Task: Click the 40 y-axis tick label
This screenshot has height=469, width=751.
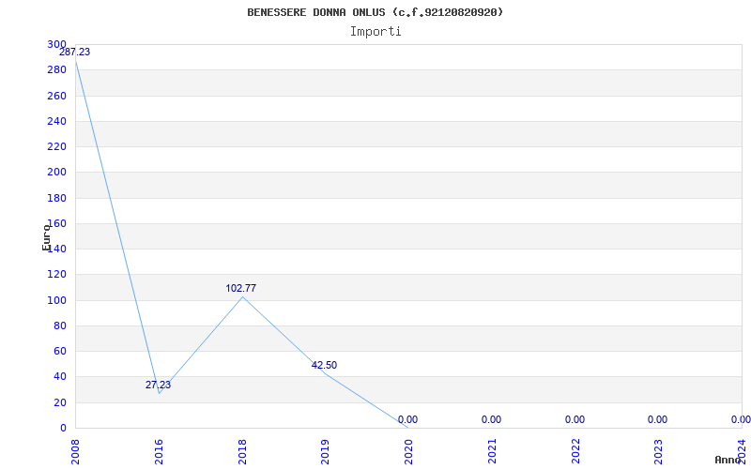Action: pyautogui.click(x=60, y=377)
